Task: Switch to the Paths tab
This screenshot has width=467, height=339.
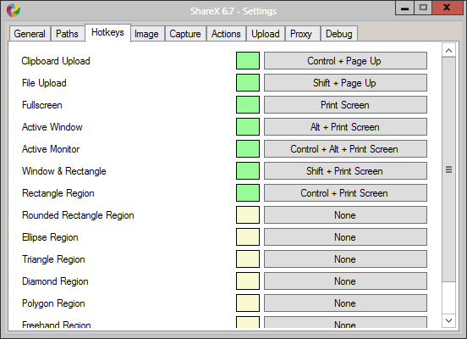Action: pos(68,34)
